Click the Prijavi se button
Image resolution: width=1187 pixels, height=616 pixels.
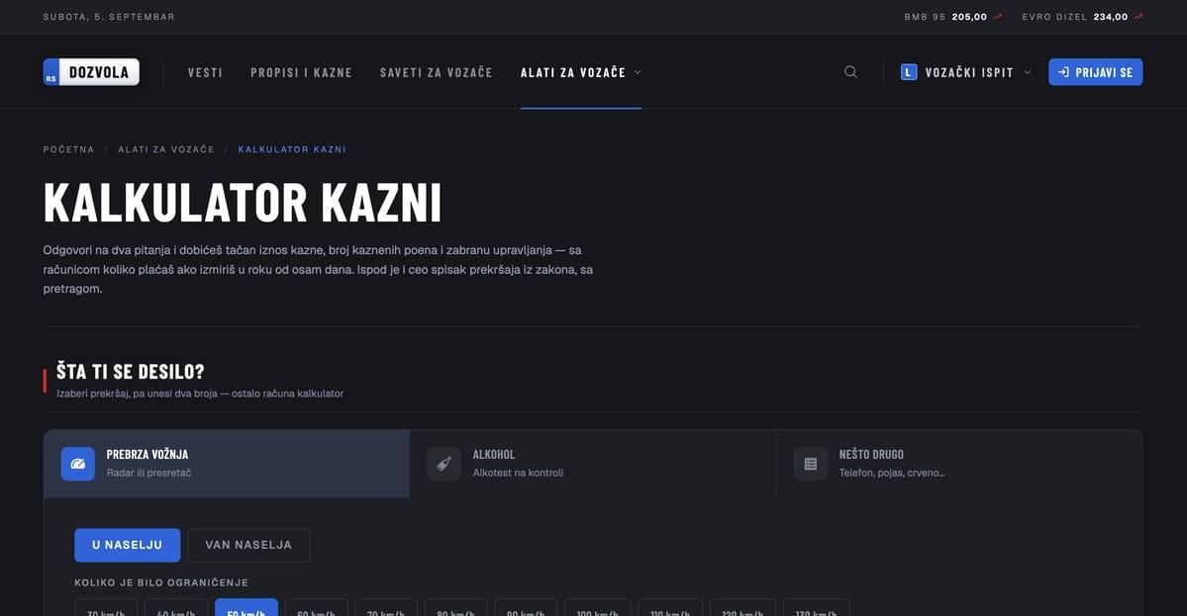[x=1095, y=72]
